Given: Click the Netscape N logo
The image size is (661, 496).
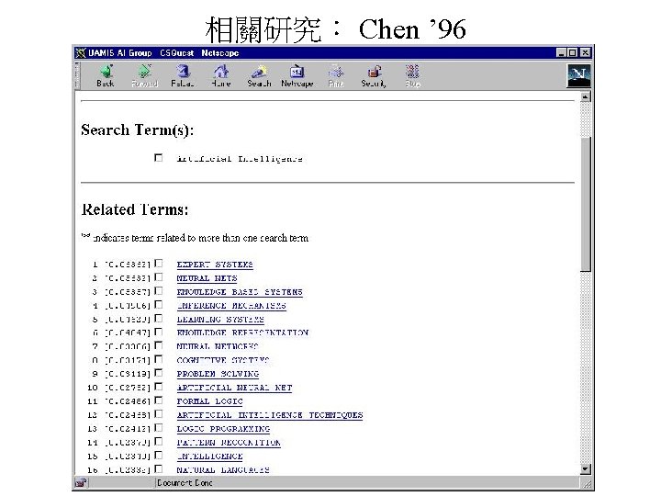Looking at the screenshot, I should pos(578,76).
